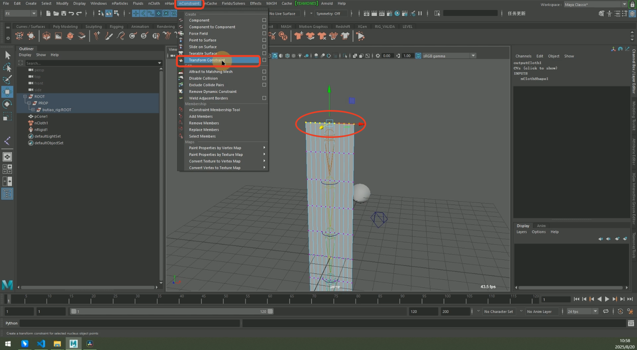Click the Open scene folder icon

tap(56, 14)
